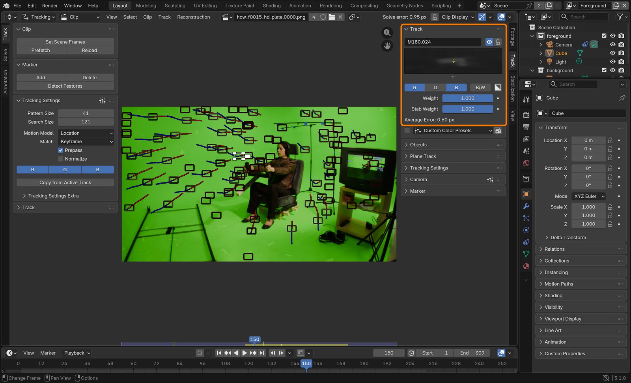
Task: Open the Motion Model dropdown
Action: tap(86, 133)
